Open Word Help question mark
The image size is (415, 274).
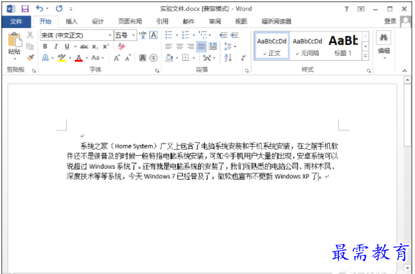[x=347, y=9]
